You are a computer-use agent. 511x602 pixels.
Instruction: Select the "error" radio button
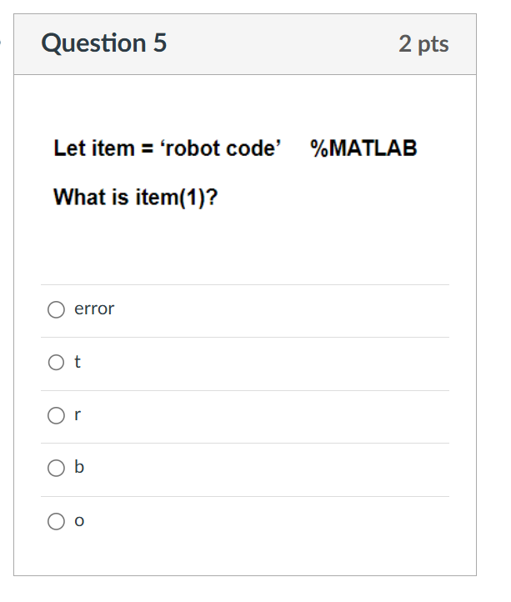[x=56, y=309]
